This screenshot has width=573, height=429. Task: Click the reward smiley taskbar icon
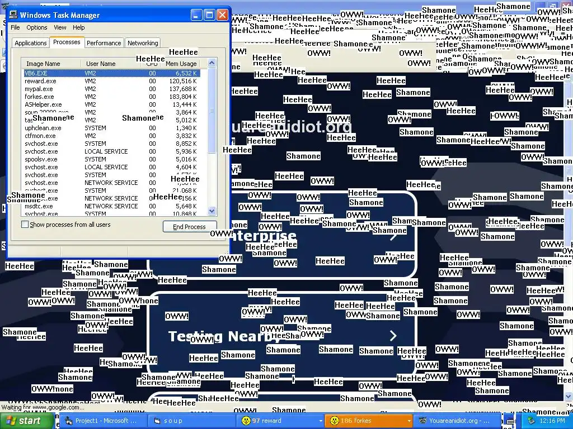(246, 421)
